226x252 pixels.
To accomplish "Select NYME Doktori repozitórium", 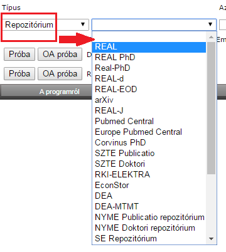I will [149, 228].
